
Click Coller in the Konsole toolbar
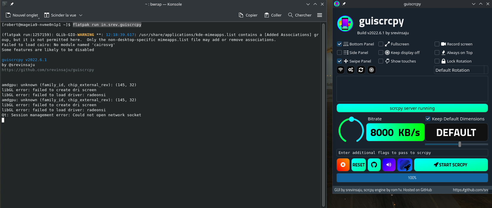pos(273,15)
